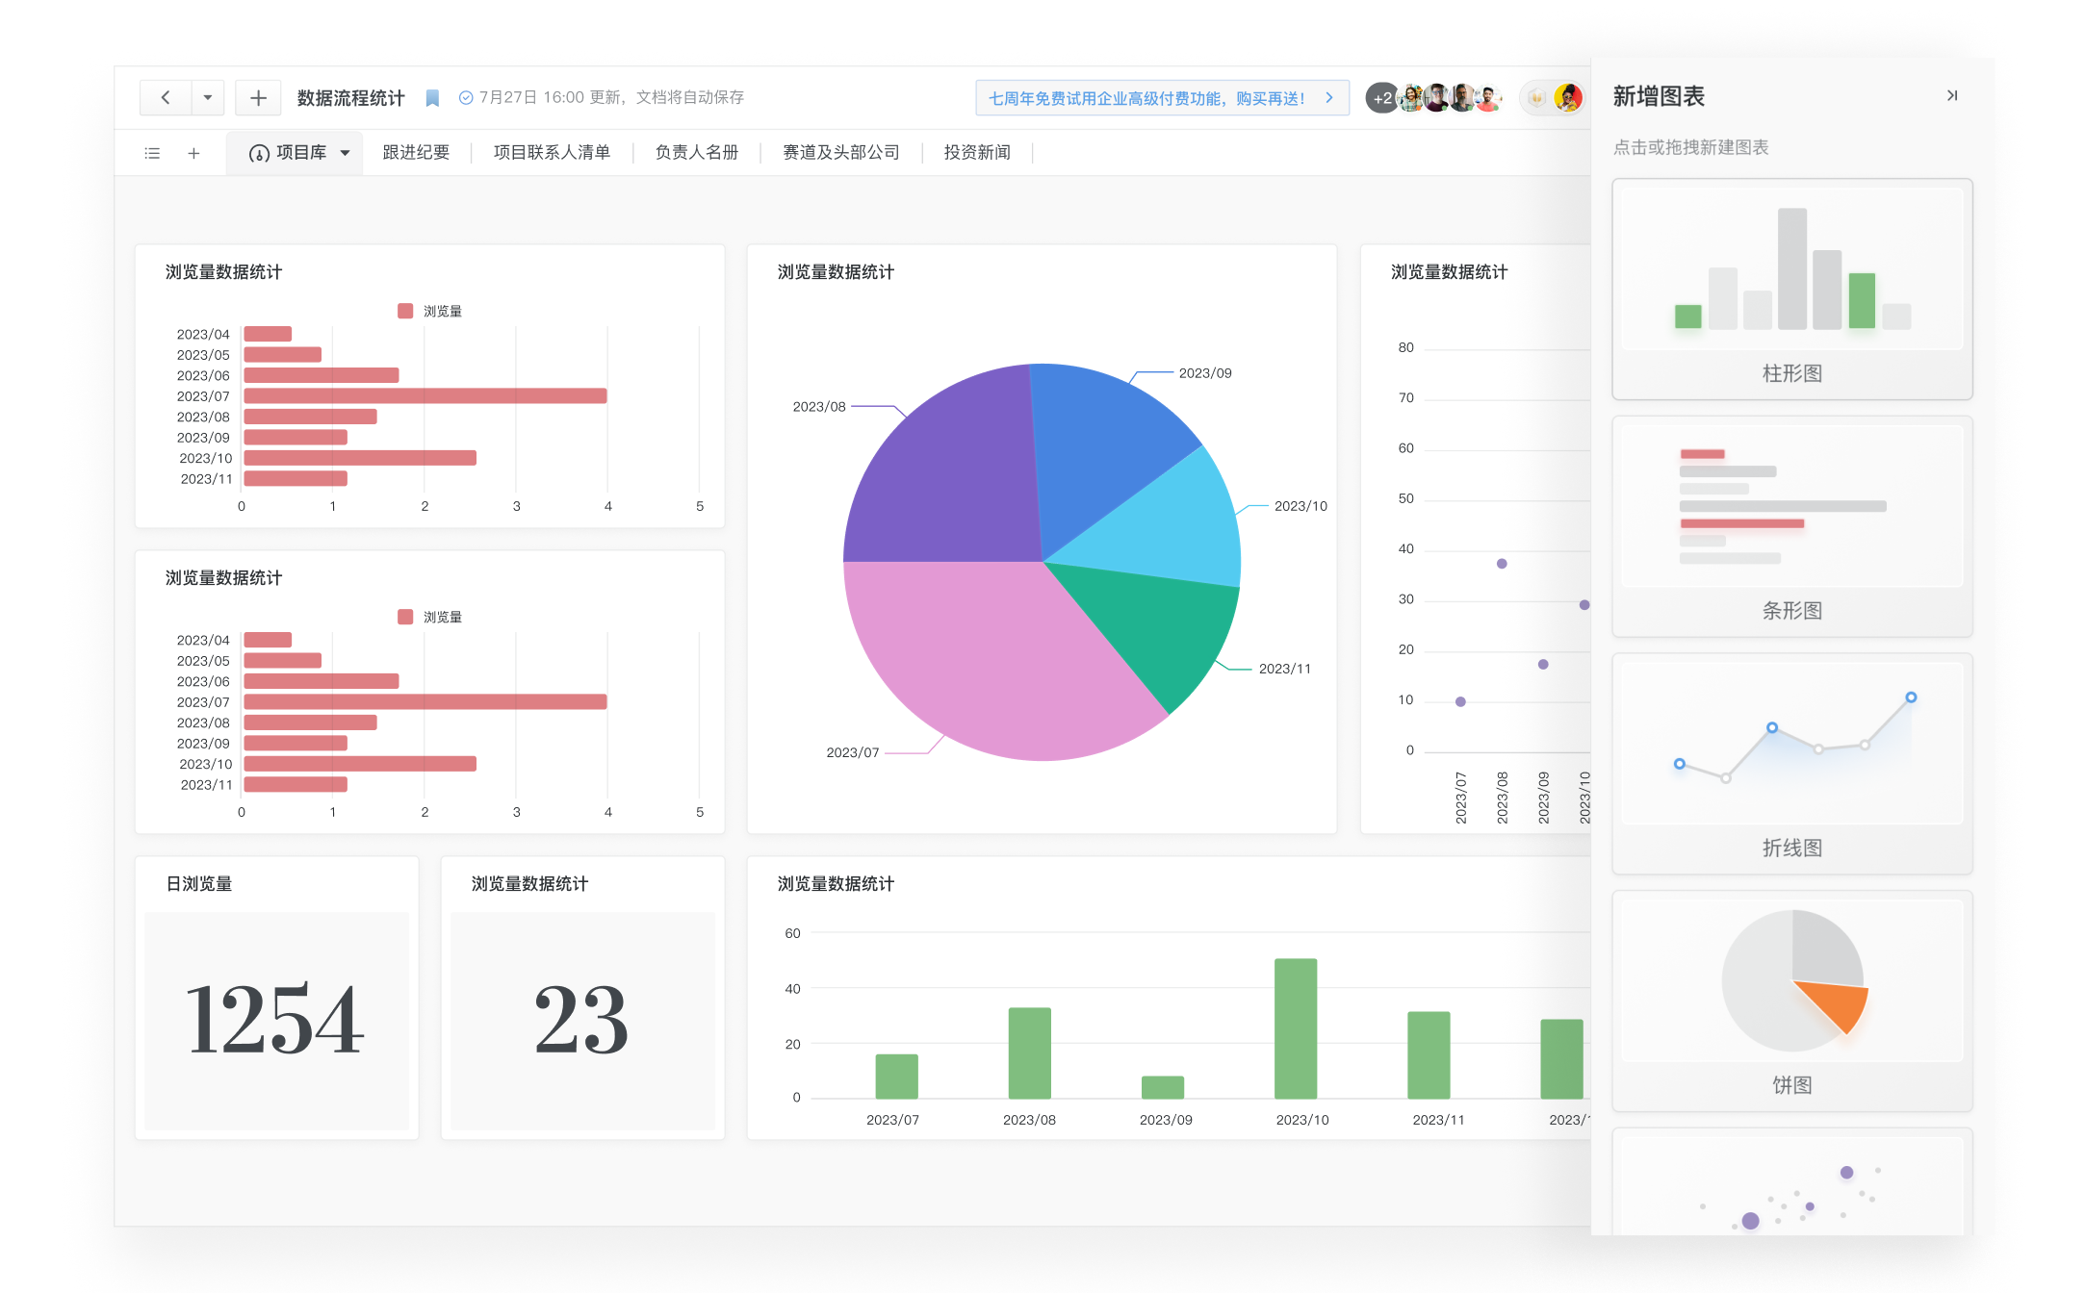The image size is (2086, 1293).
Task: Click the bookmark icon beside the title
Action: [x=432, y=98]
